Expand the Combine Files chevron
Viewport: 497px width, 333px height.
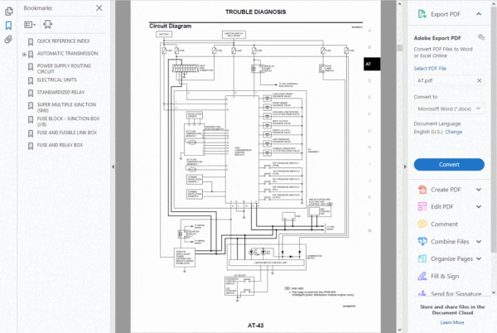479,241
